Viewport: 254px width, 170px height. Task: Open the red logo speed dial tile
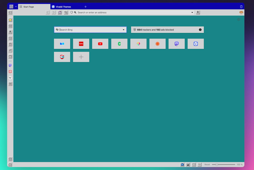(81, 44)
